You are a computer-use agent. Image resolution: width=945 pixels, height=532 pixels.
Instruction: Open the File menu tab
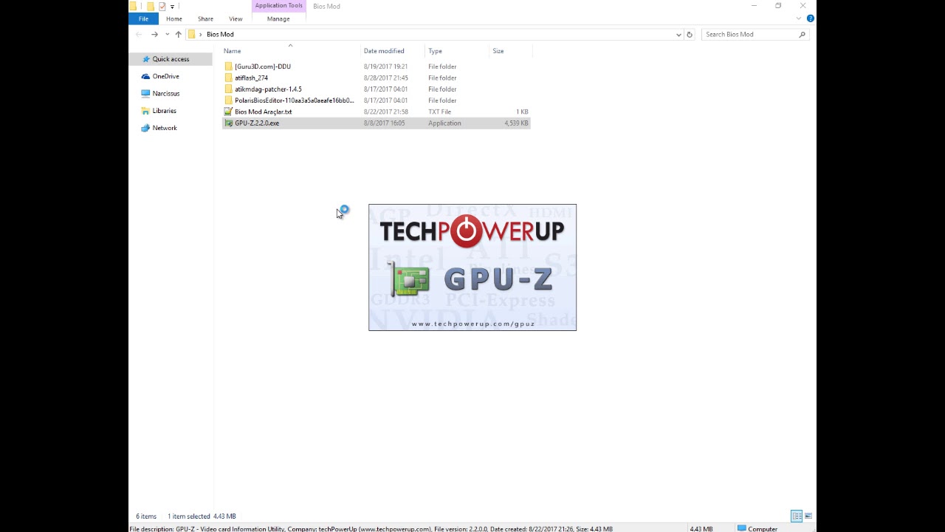pyautogui.click(x=143, y=18)
